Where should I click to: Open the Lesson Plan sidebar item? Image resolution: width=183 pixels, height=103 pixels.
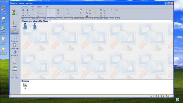pos(15,46)
